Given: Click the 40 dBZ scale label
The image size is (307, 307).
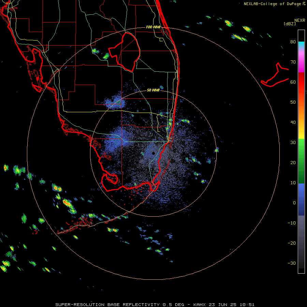Looking at the screenshot, I should click(293, 122).
